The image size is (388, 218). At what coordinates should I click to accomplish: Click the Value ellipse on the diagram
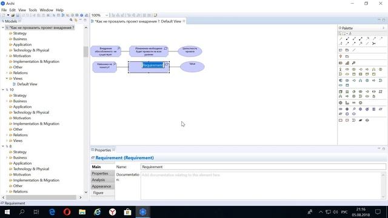[192, 67]
